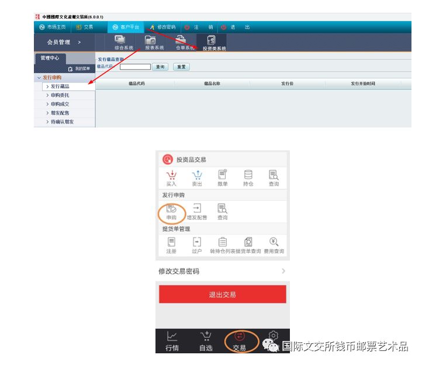
Task: Open the settings gear in bottom navigation
Action: pos(274,336)
